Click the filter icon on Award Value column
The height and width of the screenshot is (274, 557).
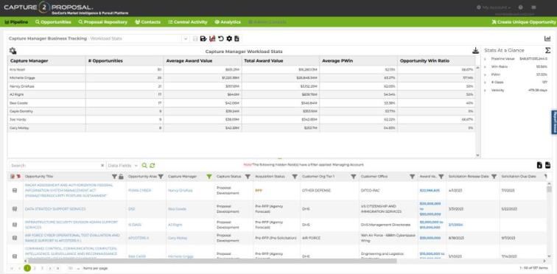[441, 176]
